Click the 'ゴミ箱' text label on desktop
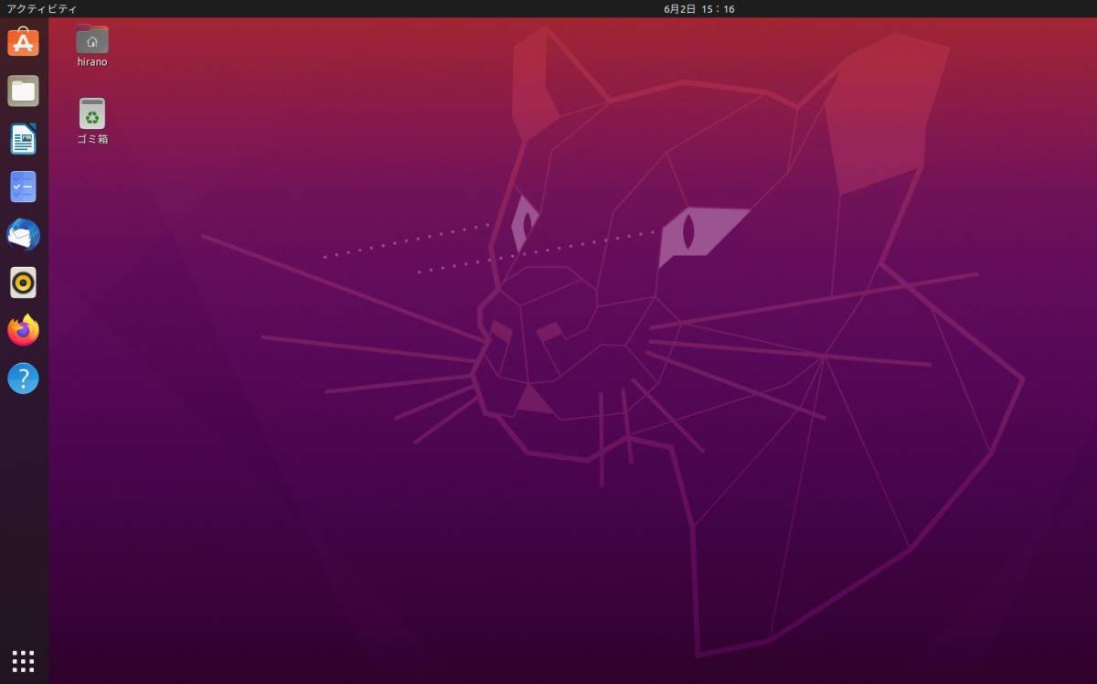The height and width of the screenshot is (684, 1097). tap(92, 139)
